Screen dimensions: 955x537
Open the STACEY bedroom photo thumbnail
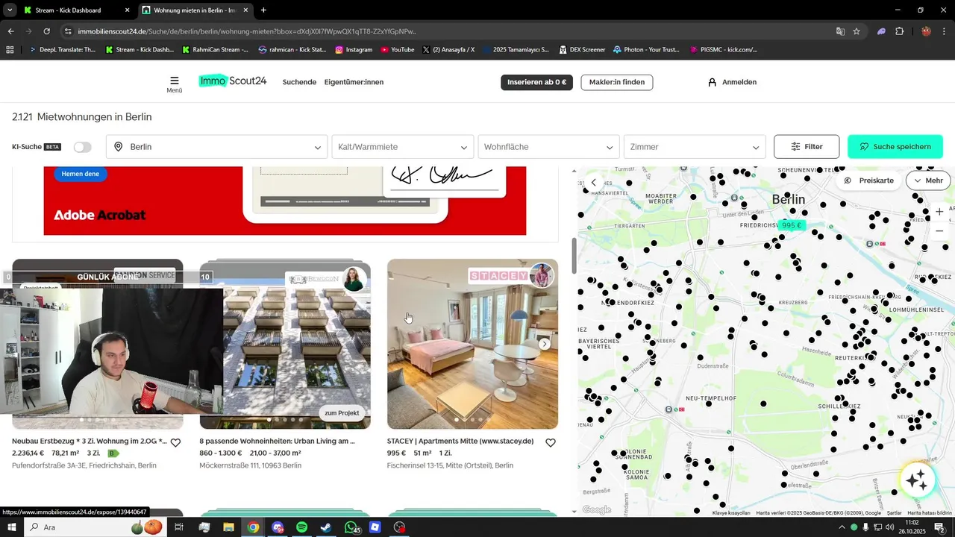click(472, 344)
